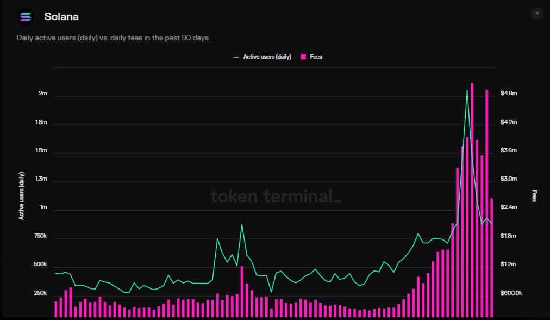Click the green Active users legend line
Viewport: 550px width, 320px height.
click(236, 57)
